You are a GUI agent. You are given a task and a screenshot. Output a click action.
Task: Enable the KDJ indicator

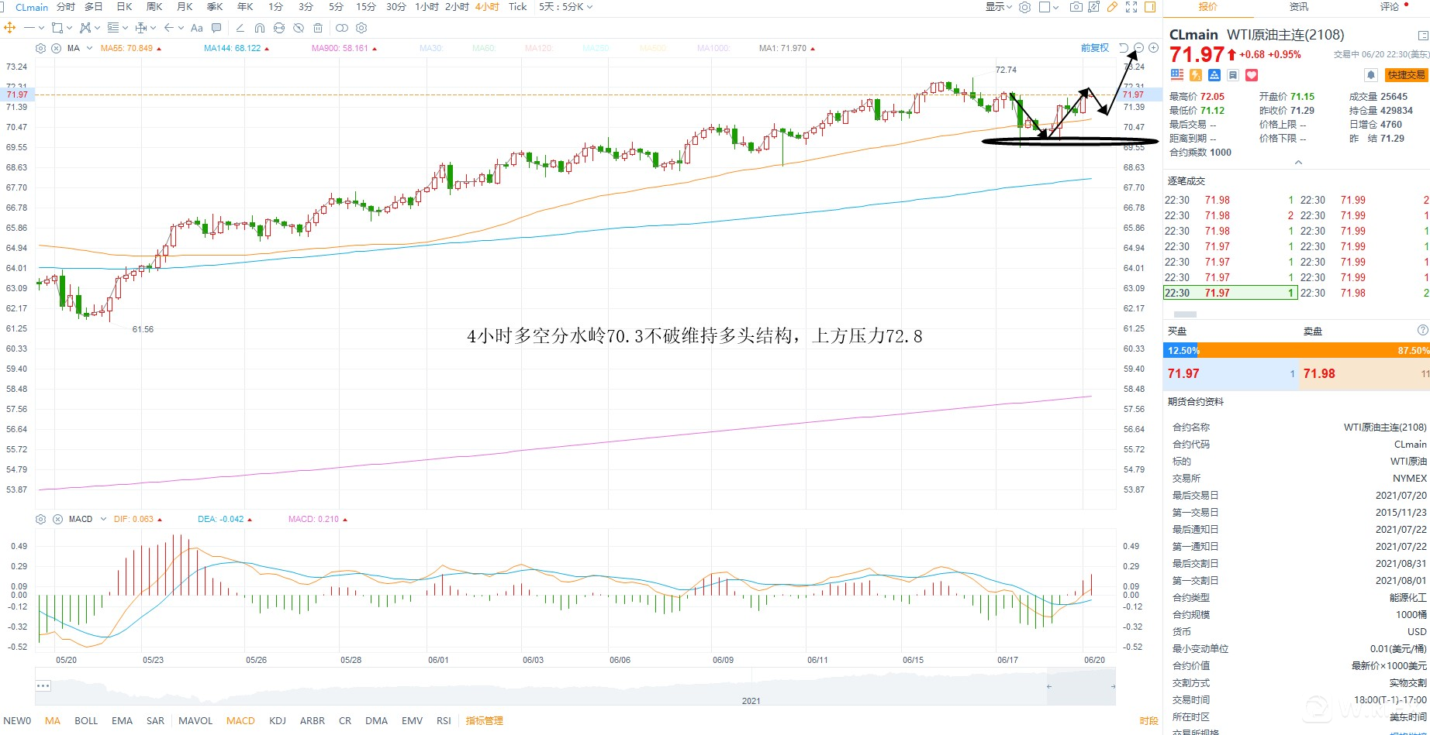(x=278, y=720)
